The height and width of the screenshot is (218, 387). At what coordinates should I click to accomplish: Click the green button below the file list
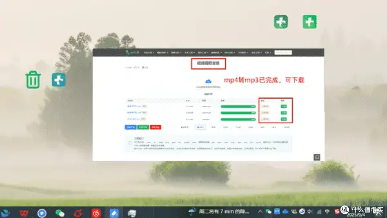[143, 127]
